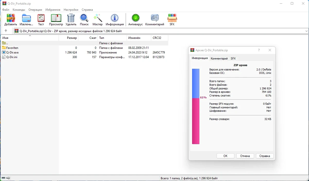Click the CRC value 81123973
Screen dimensions: 309x181
pos(158,57)
